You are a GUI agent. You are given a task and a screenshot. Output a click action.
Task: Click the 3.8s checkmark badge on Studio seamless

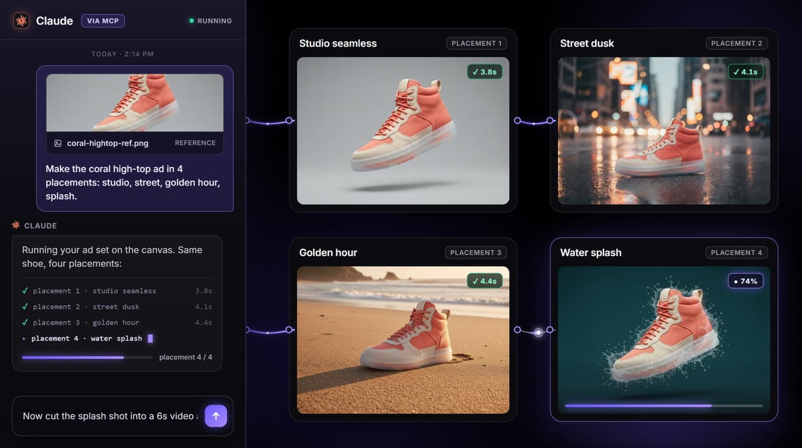[484, 72]
